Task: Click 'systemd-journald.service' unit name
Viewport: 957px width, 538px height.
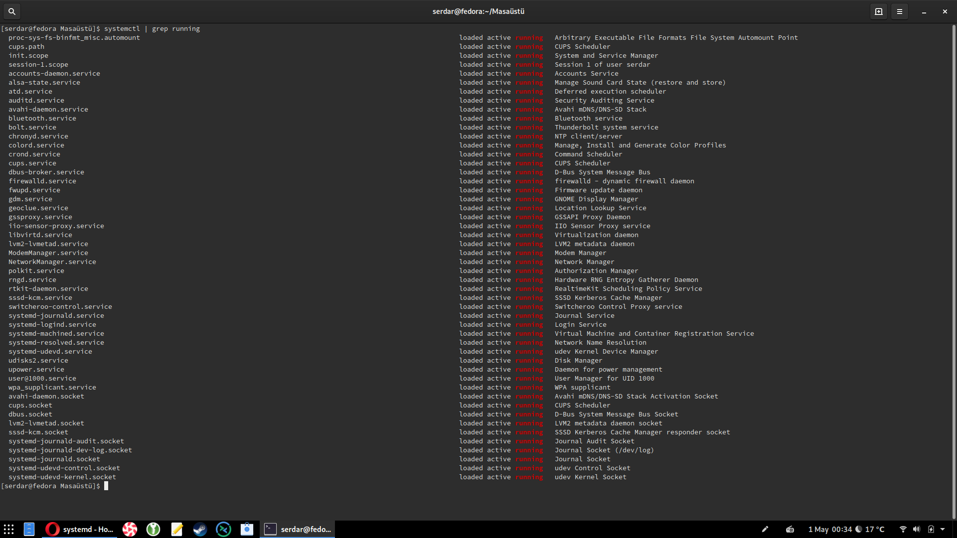Action: (x=56, y=316)
